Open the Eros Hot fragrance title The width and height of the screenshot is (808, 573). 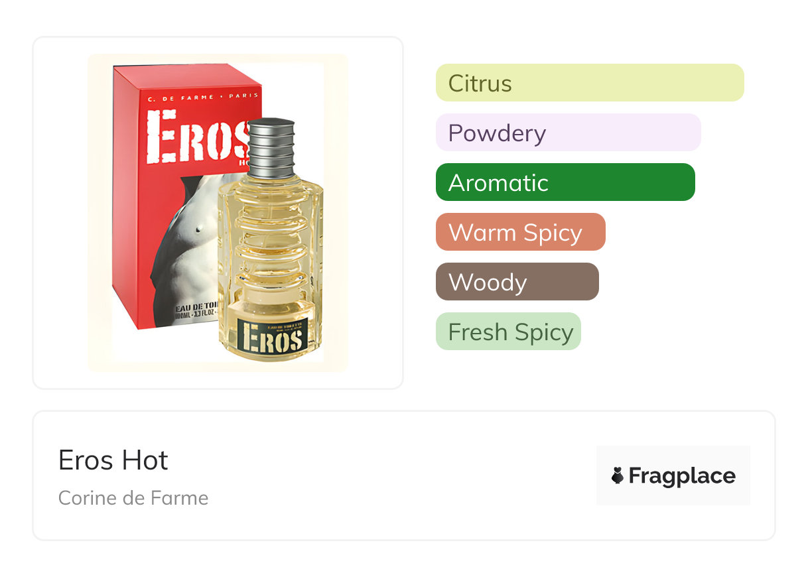point(113,460)
